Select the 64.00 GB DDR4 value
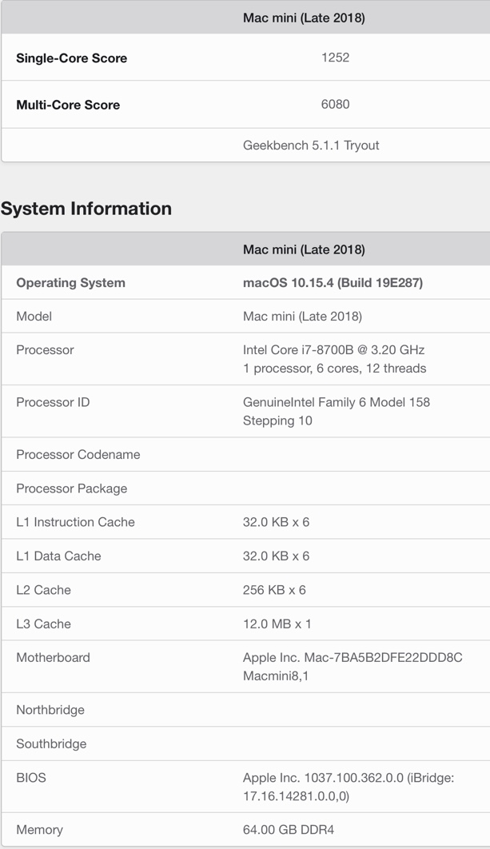 point(289,830)
